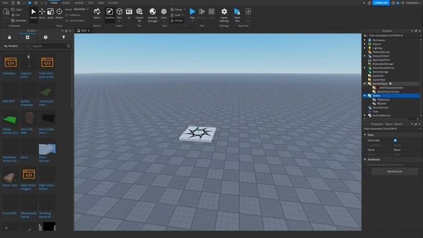423x238 pixels.
Task: Select ReplicatedStorage in Explorer
Action: pyautogui.click(x=383, y=64)
